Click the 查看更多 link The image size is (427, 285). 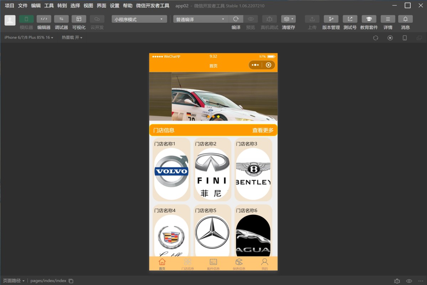click(263, 130)
